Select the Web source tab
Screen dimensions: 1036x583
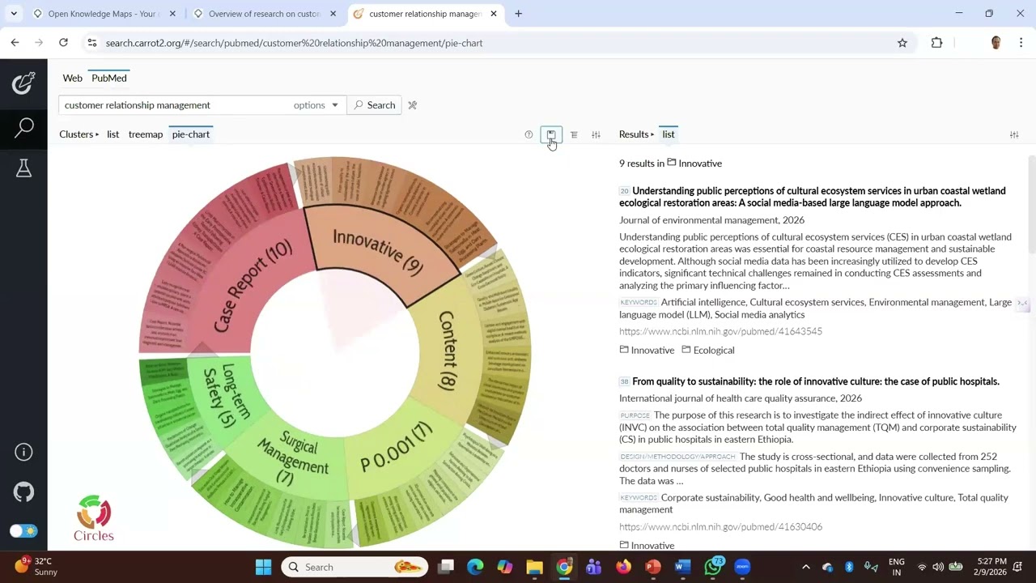coord(73,78)
